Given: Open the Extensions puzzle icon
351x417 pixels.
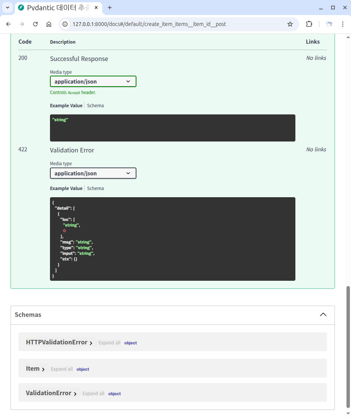Looking at the screenshot, I should pyautogui.click(x=309, y=24).
